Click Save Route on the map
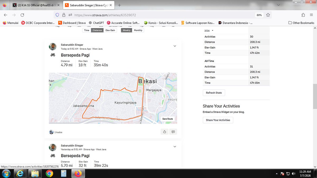The image size is (317, 178). [167, 119]
